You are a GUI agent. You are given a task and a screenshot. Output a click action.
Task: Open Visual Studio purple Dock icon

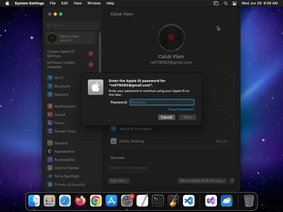tap(211, 201)
